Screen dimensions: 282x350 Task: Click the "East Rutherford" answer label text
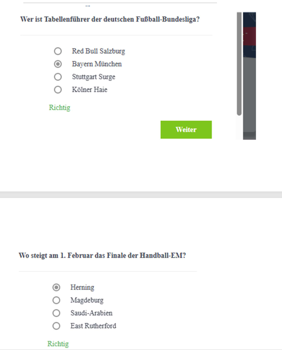(93, 326)
